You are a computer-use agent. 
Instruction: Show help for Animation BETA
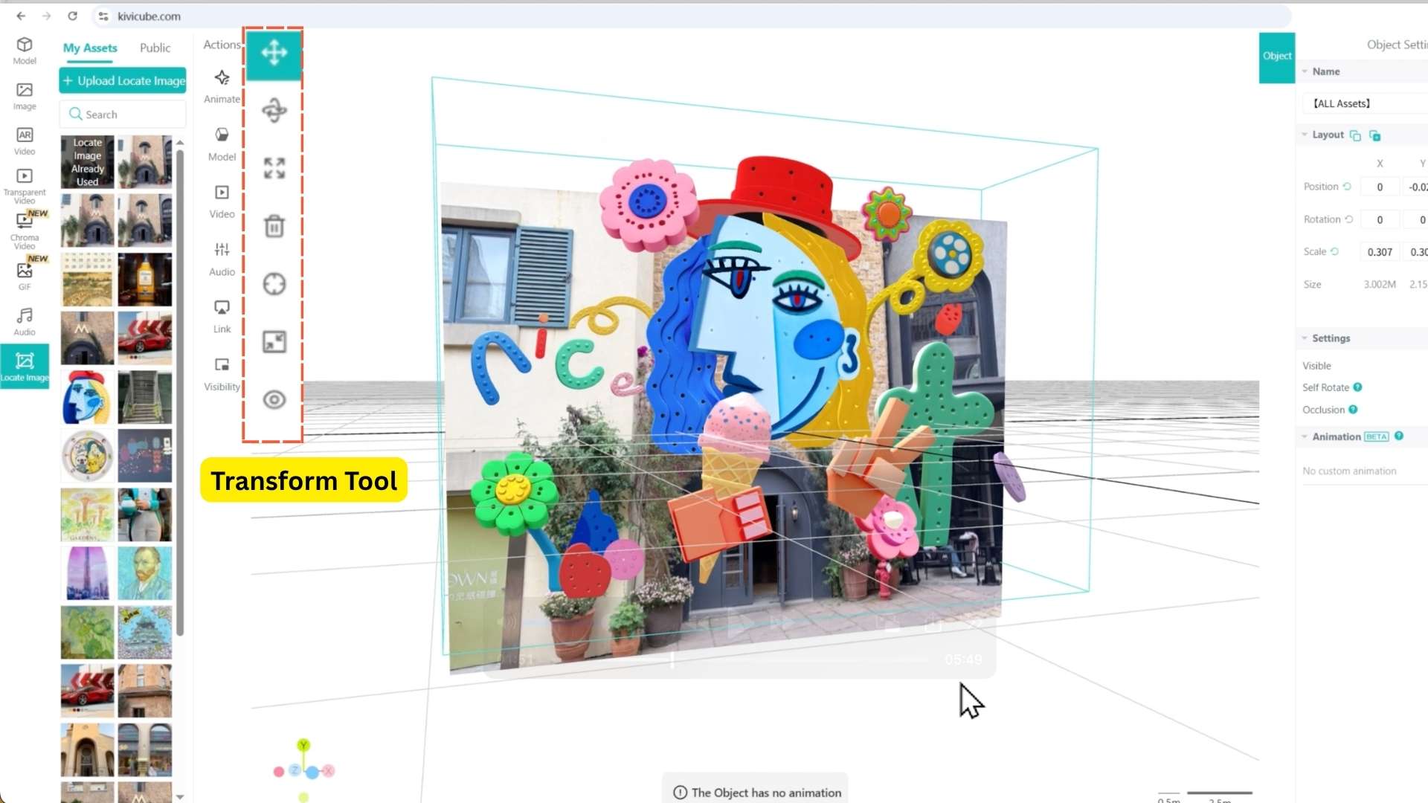point(1399,436)
